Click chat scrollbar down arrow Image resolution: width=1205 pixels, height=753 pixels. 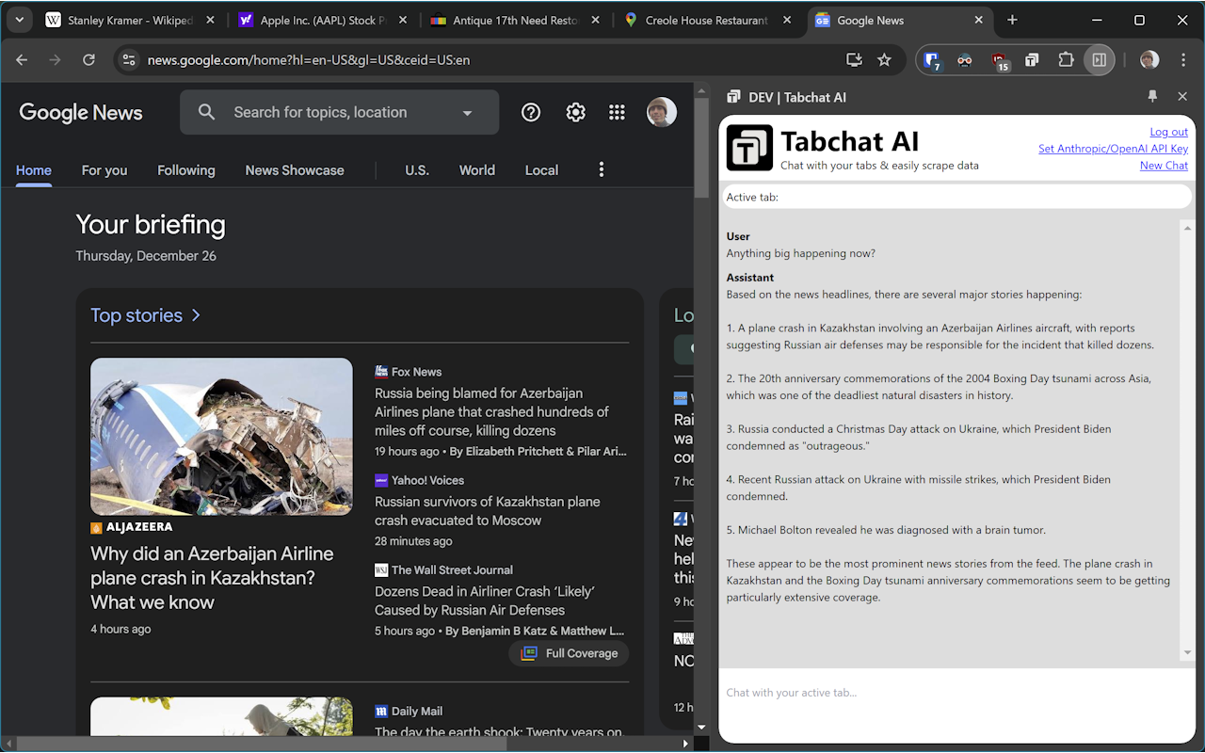point(1187,652)
